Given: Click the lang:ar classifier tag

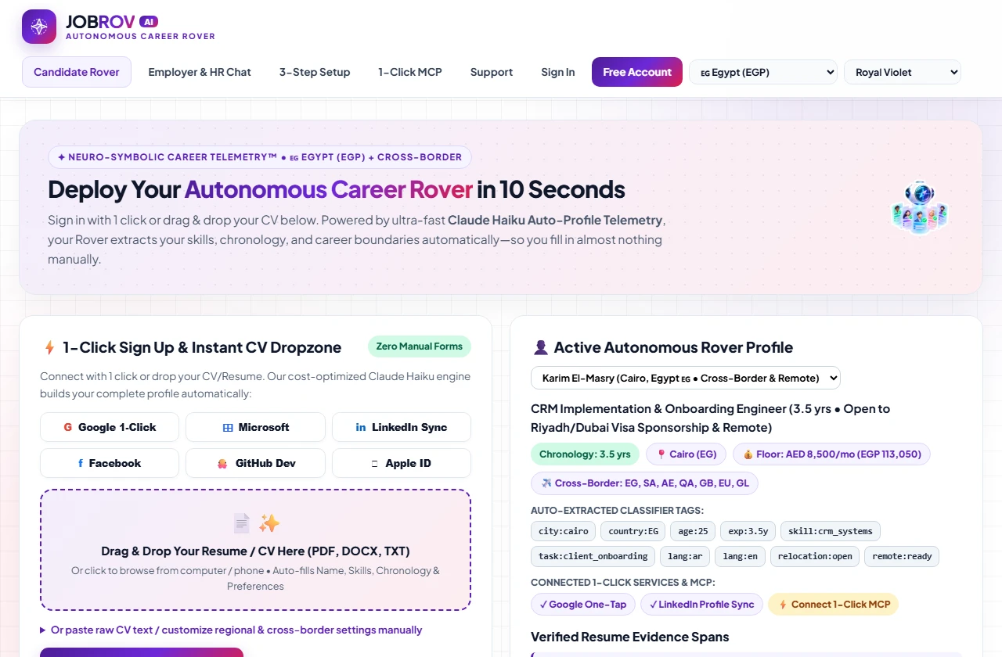Looking at the screenshot, I should [685, 556].
